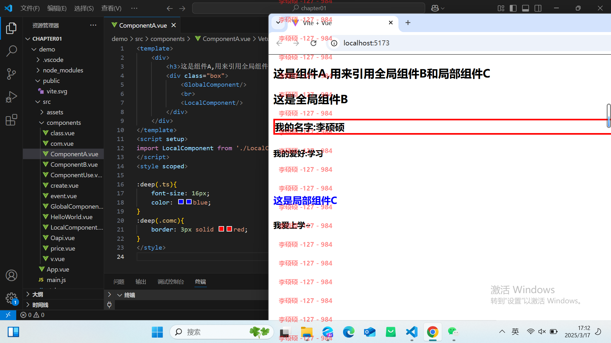Image resolution: width=611 pixels, height=343 pixels.
Task: Switch to the 输出 panel tab
Action: (x=141, y=282)
